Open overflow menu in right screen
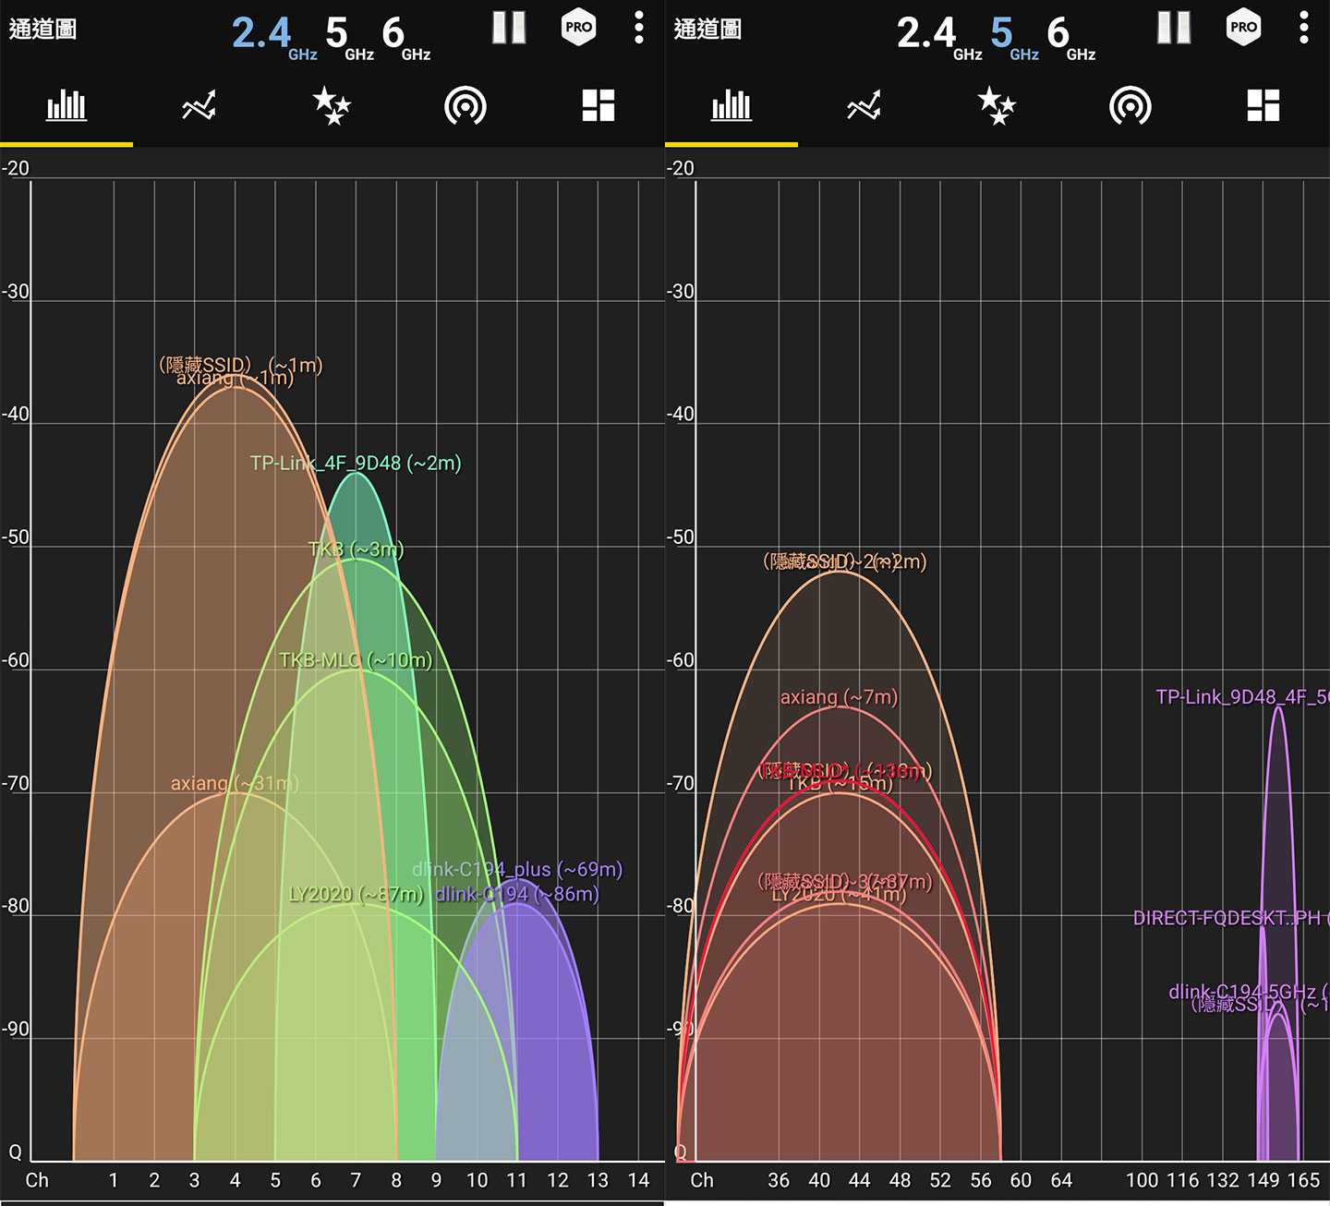Viewport: 1330px width, 1206px height. pyautogui.click(x=1304, y=28)
